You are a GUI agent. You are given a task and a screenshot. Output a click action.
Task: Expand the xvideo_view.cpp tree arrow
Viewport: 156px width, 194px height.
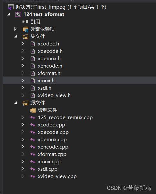click(x=23, y=176)
